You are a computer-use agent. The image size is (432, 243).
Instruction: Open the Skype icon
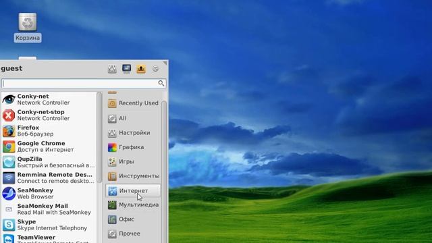tap(9, 225)
